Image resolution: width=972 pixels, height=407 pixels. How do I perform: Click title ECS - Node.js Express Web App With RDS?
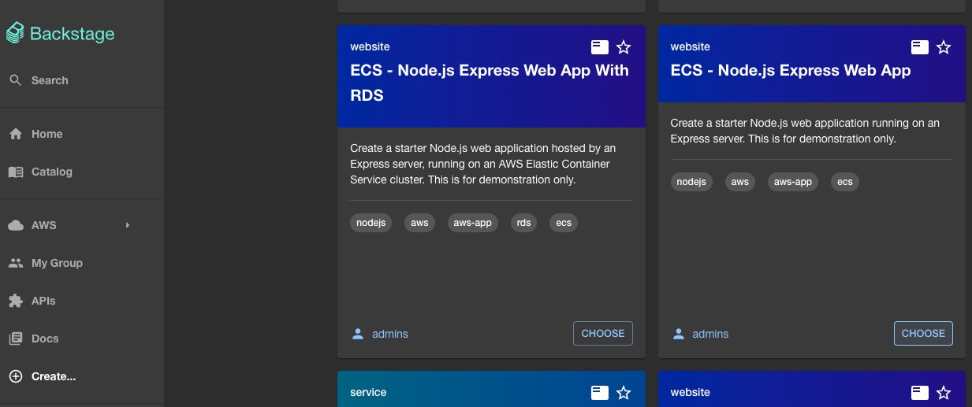pos(490,83)
